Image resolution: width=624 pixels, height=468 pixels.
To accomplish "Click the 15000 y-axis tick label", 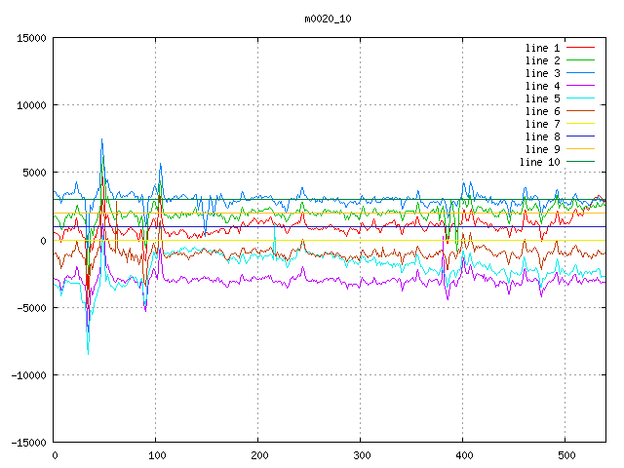I will [x=30, y=38].
